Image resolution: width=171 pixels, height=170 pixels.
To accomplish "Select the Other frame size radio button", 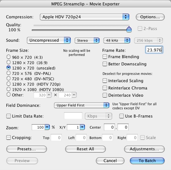I will 9,94.
